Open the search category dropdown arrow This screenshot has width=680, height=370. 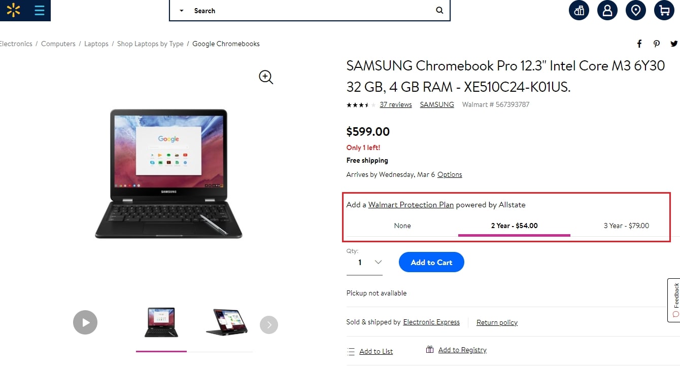tap(182, 11)
